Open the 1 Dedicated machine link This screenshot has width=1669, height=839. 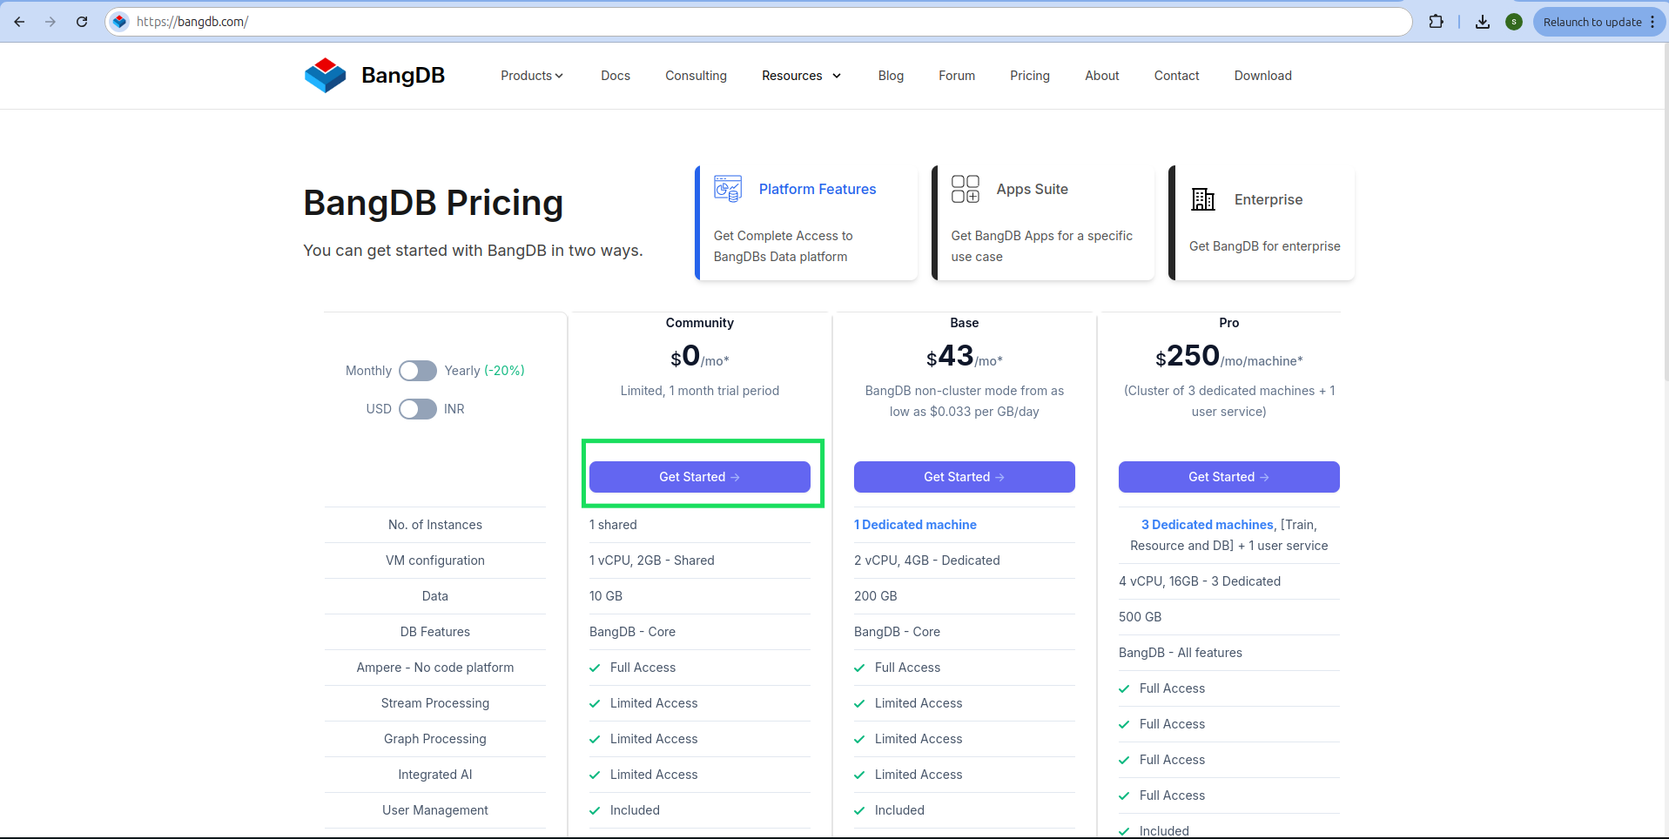(x=915, y=525)
